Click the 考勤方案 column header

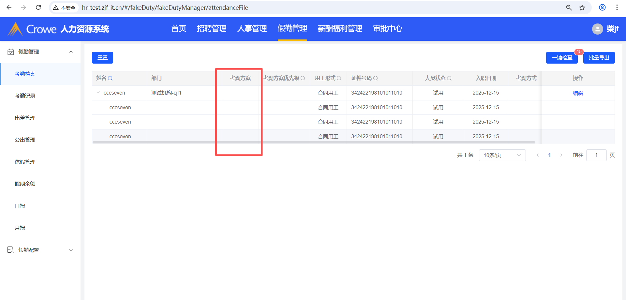tap(240, 78)
